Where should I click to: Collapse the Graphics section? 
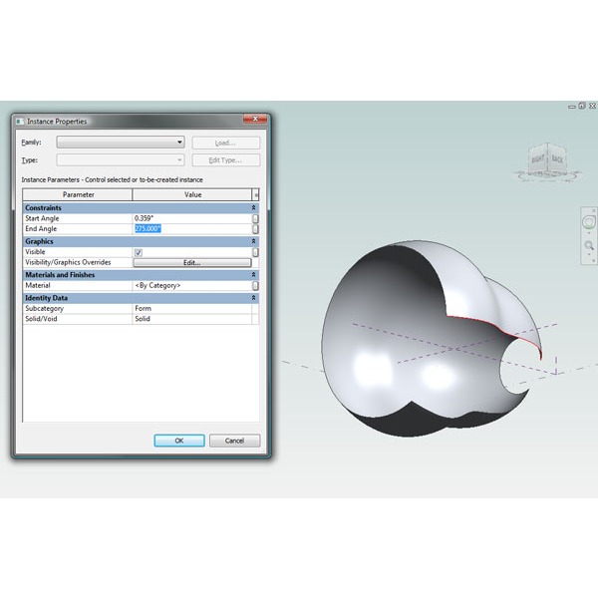(253, 241)
